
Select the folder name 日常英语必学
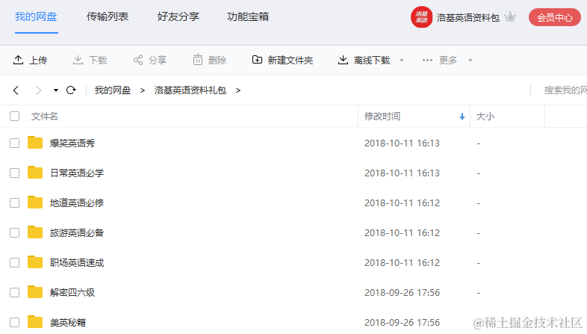click(x=77, y=173)
